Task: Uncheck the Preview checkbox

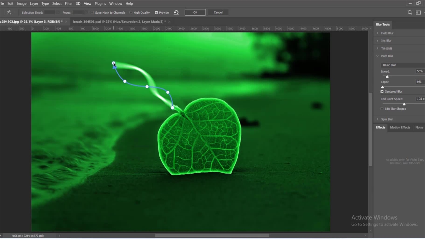Action: (x=156, y=13)
